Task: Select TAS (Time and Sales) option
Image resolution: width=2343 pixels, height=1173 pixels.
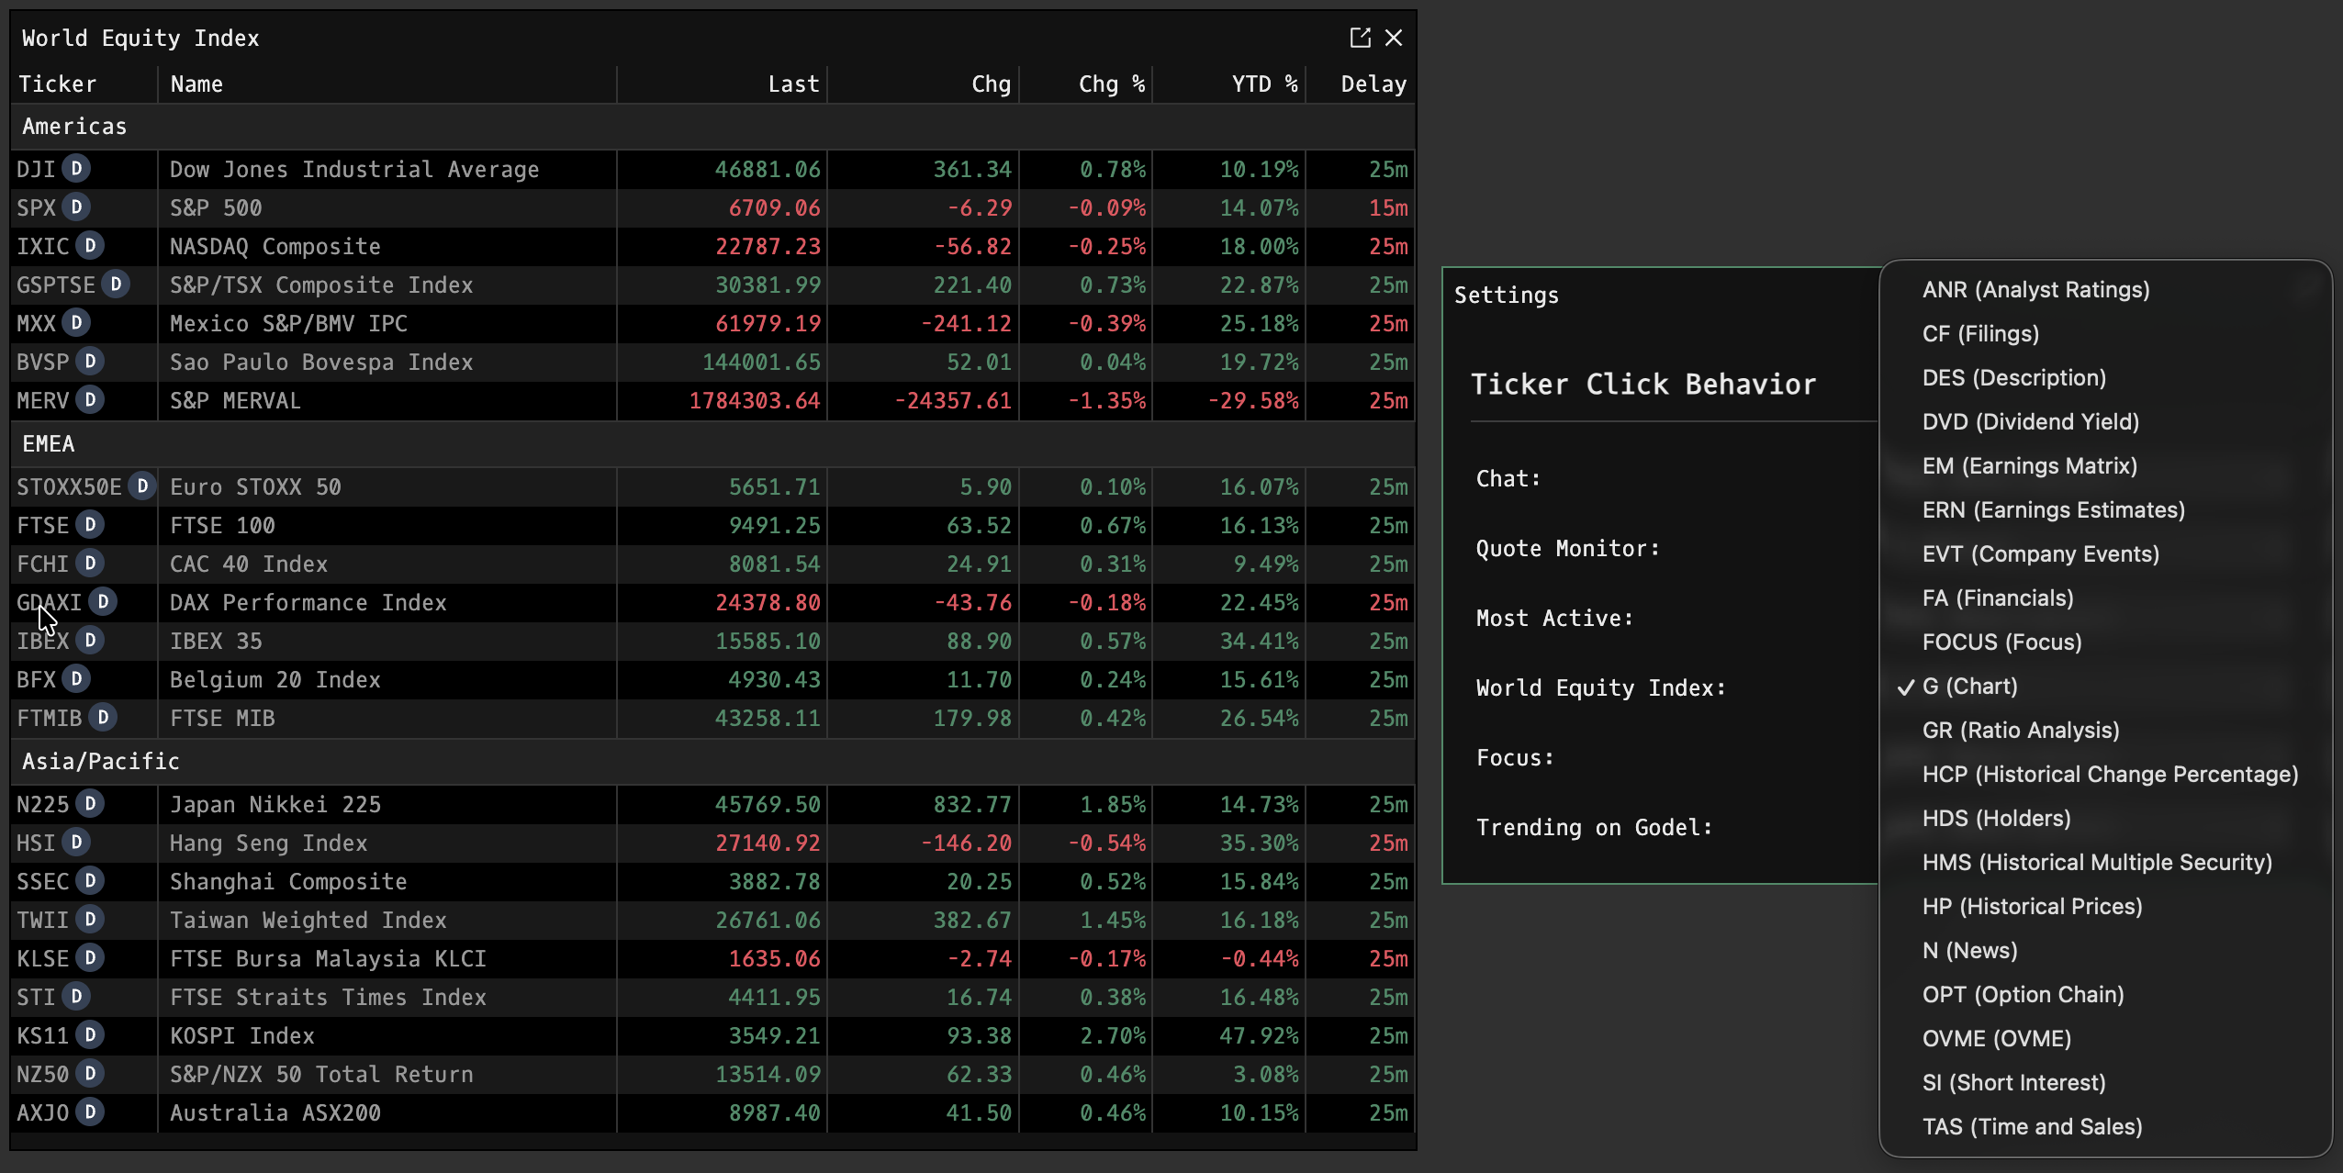Action: pyautogui.click(x=2105, y=1127)
